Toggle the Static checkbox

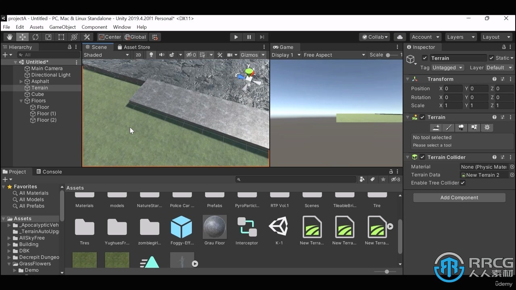tap(491, 58)
